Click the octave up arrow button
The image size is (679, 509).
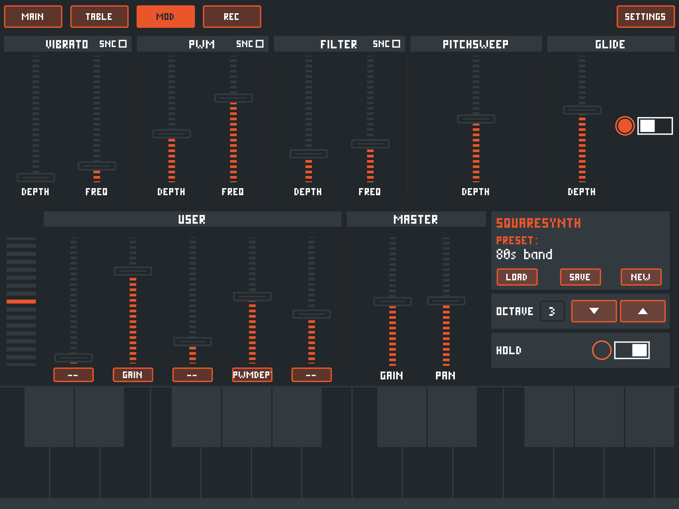point(643,311)
